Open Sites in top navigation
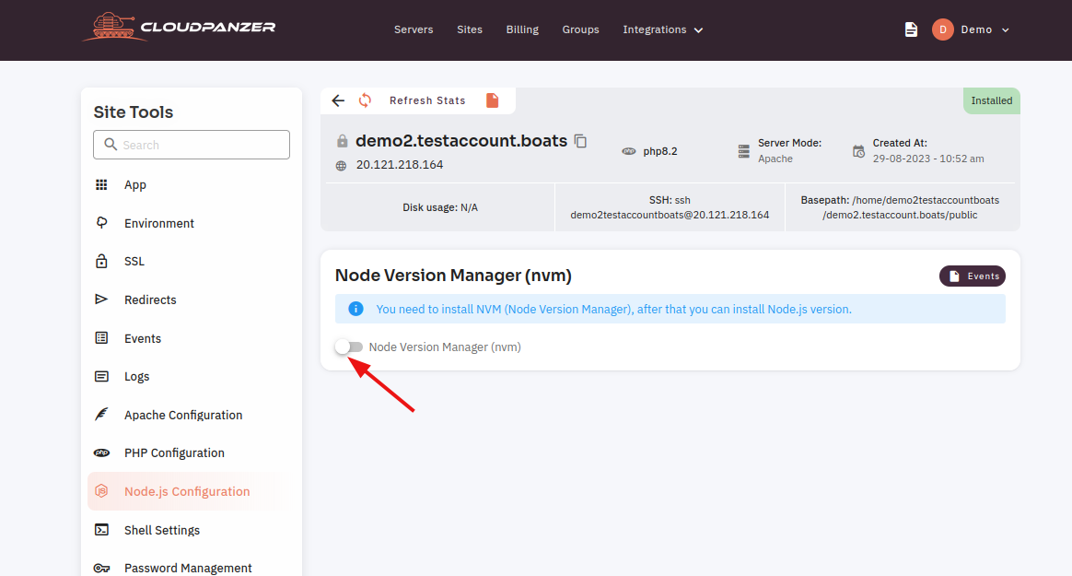The height and width of the screenshot is (576, 1072). [470, 29]
